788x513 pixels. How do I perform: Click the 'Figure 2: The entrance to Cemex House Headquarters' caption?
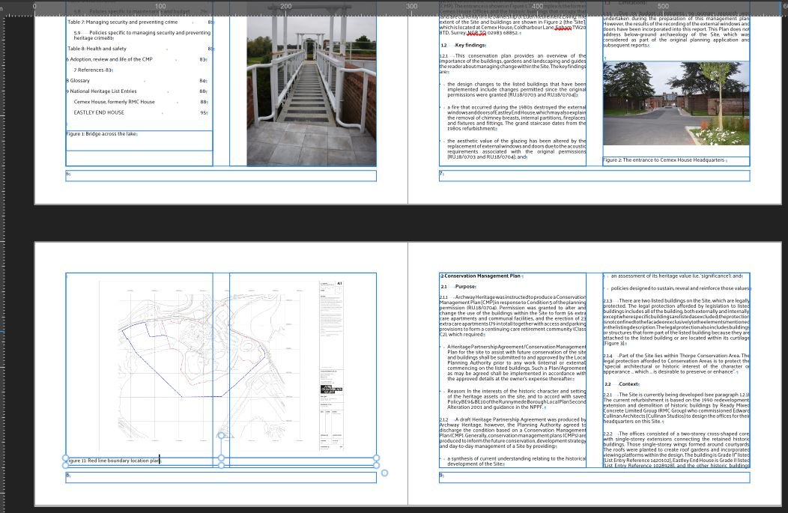[x=665, y=160]
